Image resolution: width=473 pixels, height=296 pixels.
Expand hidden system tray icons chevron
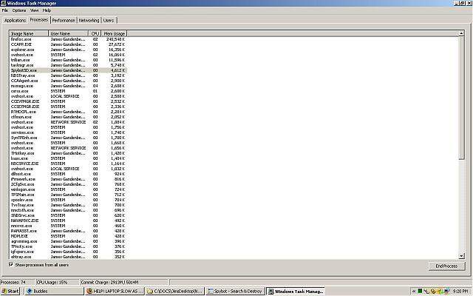414,291
